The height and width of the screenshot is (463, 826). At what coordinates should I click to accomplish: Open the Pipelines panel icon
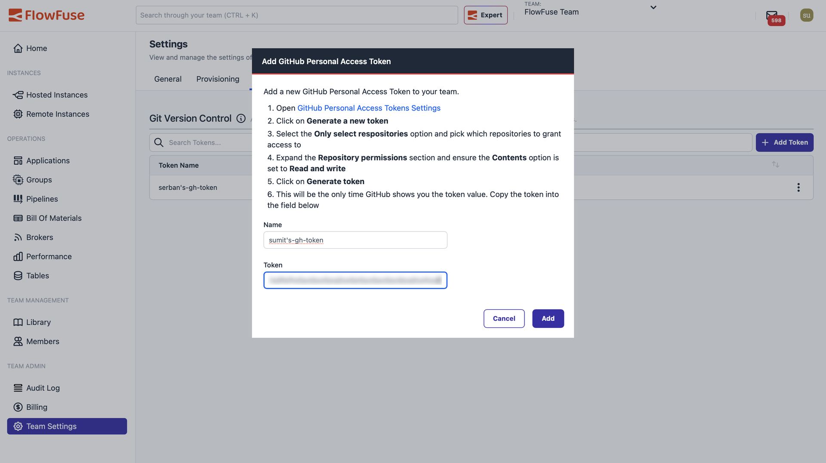point(18,199)
